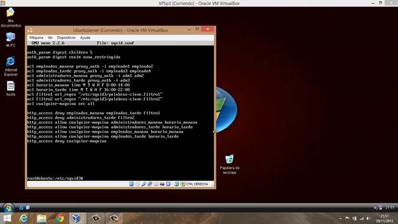Click the VirtualBox icon in UbuntuServer title bar
The height and width of the screenshot is (224, 398).
[x=30, y=30]
